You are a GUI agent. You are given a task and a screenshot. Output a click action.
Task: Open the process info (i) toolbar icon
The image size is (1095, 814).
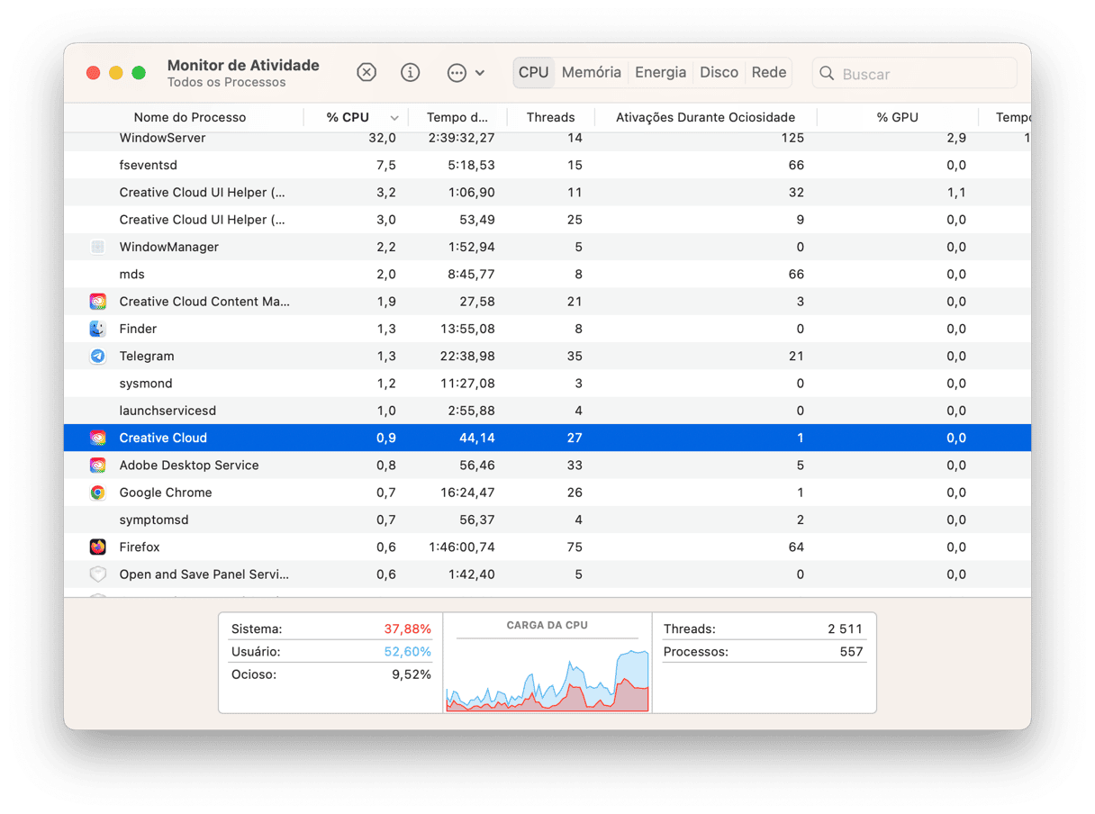411,73
